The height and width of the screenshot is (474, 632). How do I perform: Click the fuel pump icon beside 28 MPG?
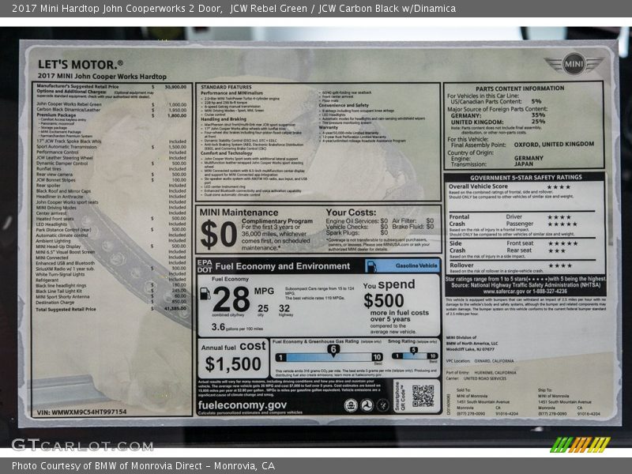pos(205,293)
